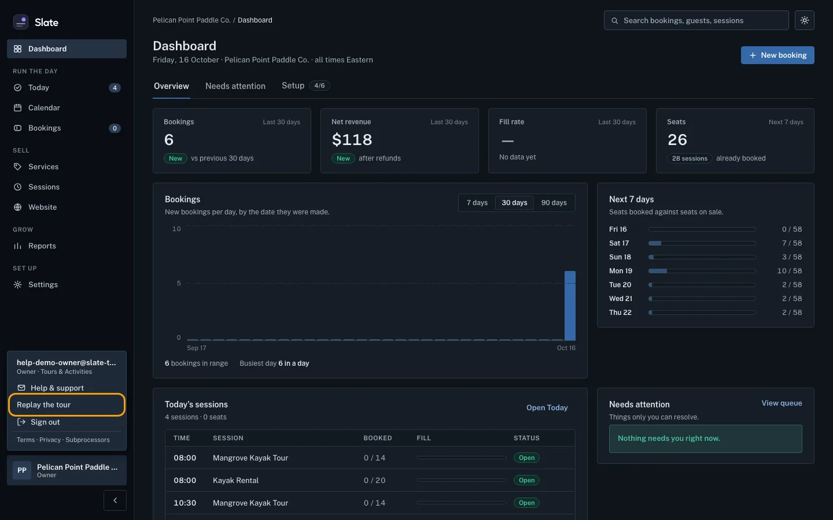The height and width of the screenshot is (520, 833).
Task: Collapse the sidebar with the chevron button
Action: pos(115,500)
